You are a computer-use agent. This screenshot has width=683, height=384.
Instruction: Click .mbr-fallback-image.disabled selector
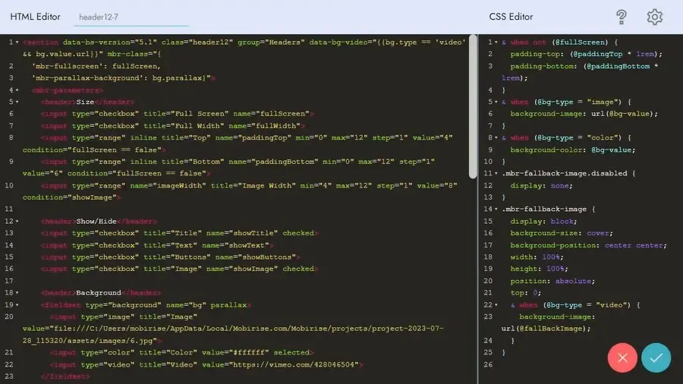pos(564,173)
